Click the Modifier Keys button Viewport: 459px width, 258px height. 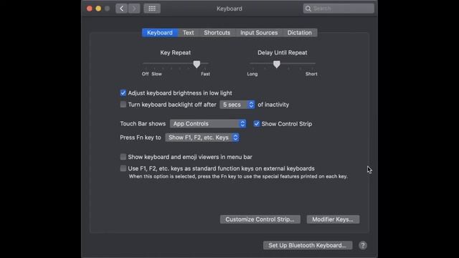[333, 219]
